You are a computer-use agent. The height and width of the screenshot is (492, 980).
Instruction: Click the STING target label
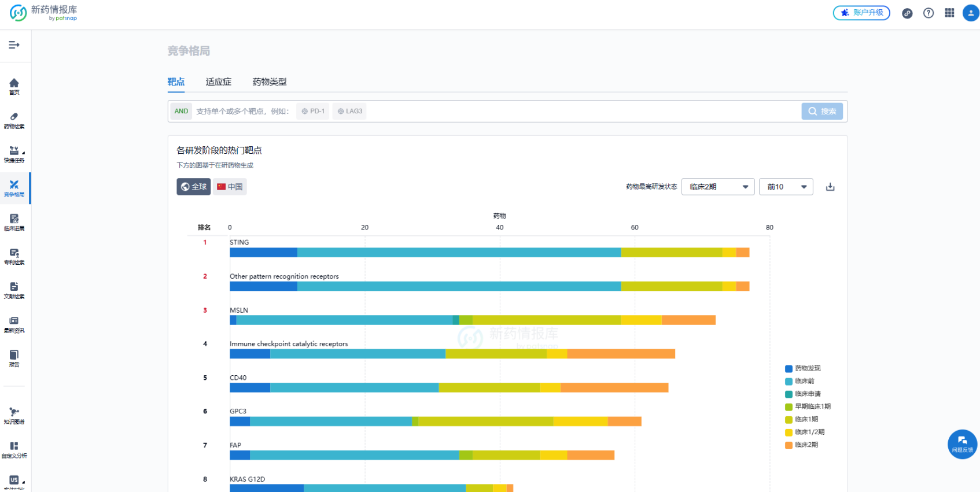[239, 242]
